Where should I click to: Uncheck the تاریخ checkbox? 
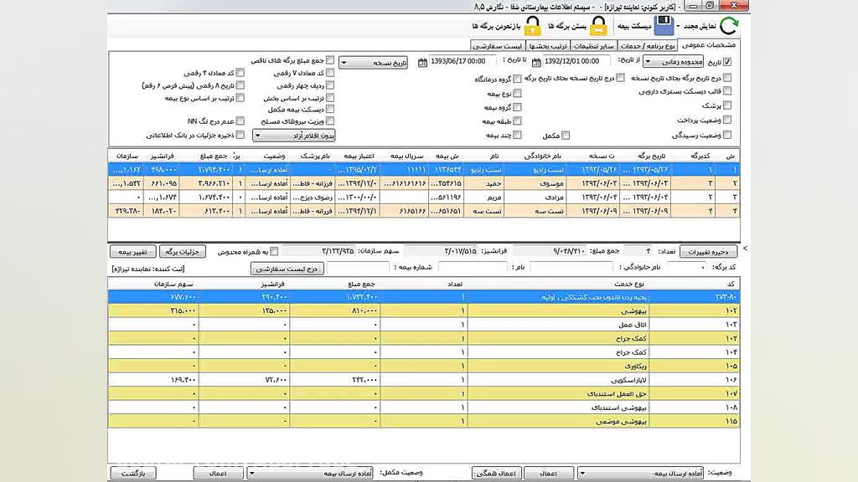726,62
